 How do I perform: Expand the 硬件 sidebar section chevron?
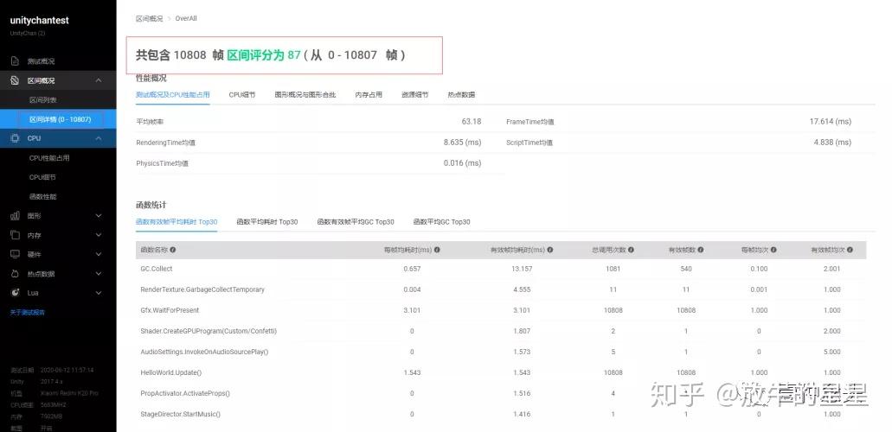(99, 254)
